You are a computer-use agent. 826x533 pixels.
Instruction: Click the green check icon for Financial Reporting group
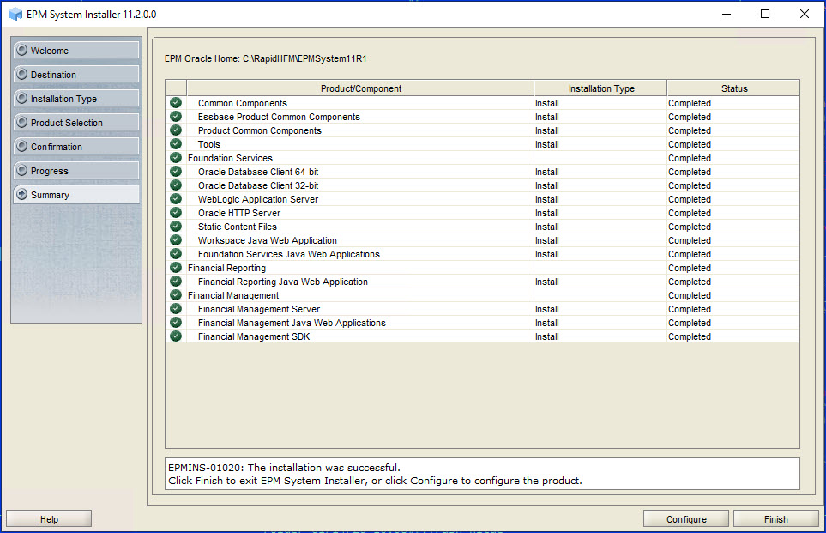tap(176, 267)
